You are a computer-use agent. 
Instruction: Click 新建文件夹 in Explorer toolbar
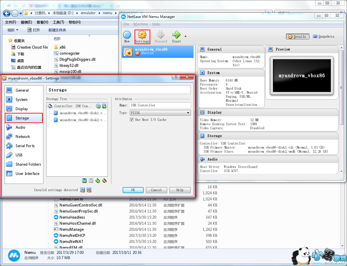57,30
